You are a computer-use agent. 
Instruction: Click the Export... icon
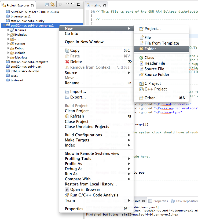click(x=67, y=97)
